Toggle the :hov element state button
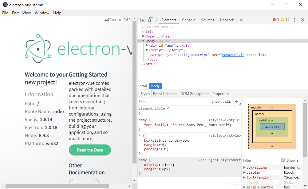Viewport: 308px width, 189px height. [x=216, y=101]
